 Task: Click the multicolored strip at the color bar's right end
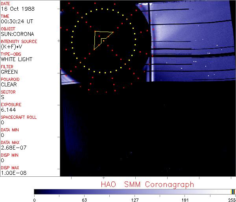tap(233, 191)
